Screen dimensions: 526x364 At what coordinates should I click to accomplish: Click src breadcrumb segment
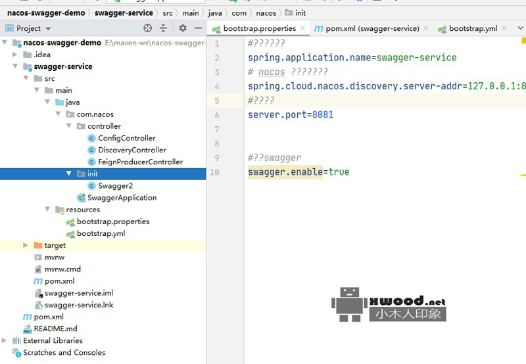168,13
